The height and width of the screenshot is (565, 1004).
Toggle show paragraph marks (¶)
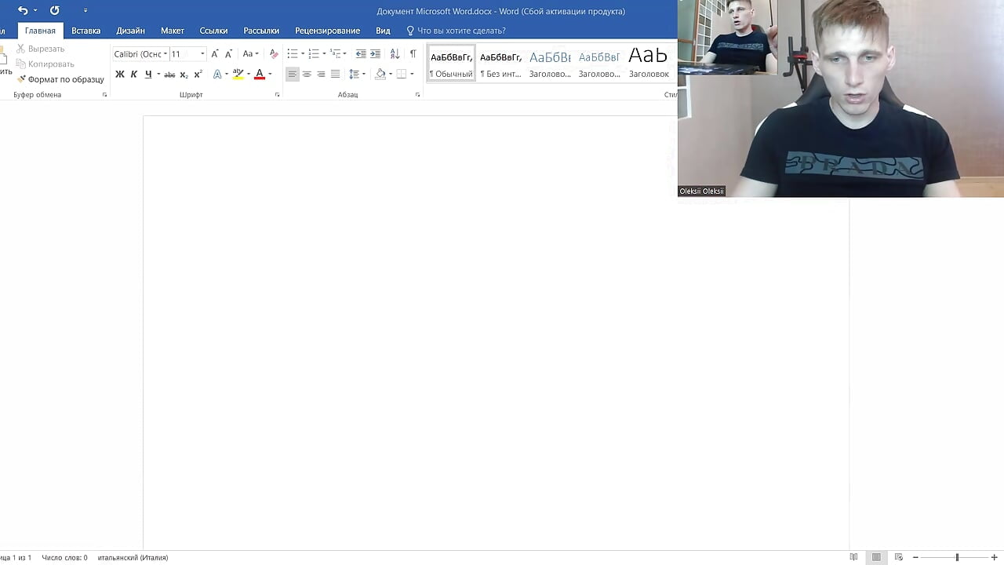pyautogui.click(x=413, y=54)
